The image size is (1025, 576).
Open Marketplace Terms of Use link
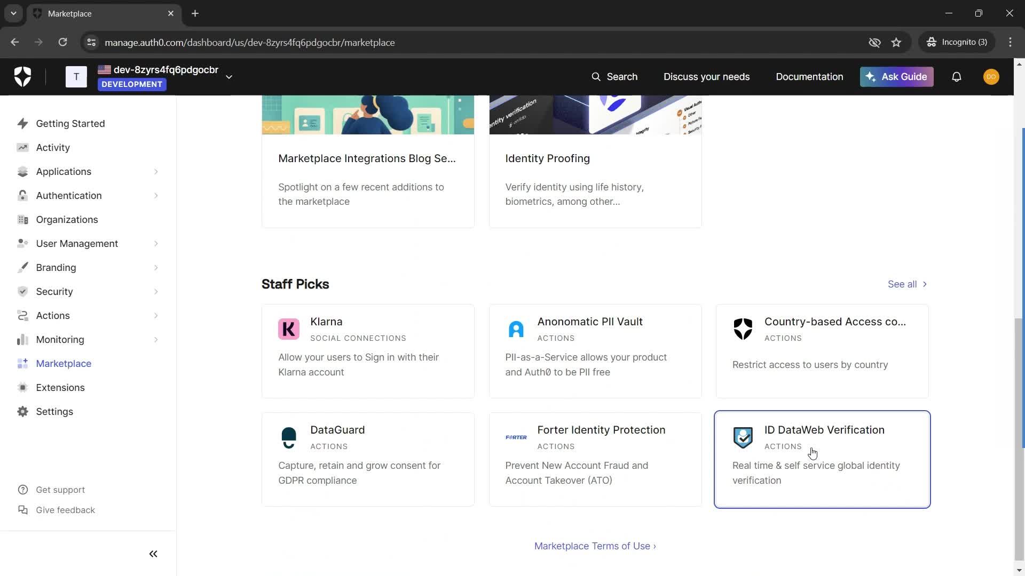[x=595, y=546]
